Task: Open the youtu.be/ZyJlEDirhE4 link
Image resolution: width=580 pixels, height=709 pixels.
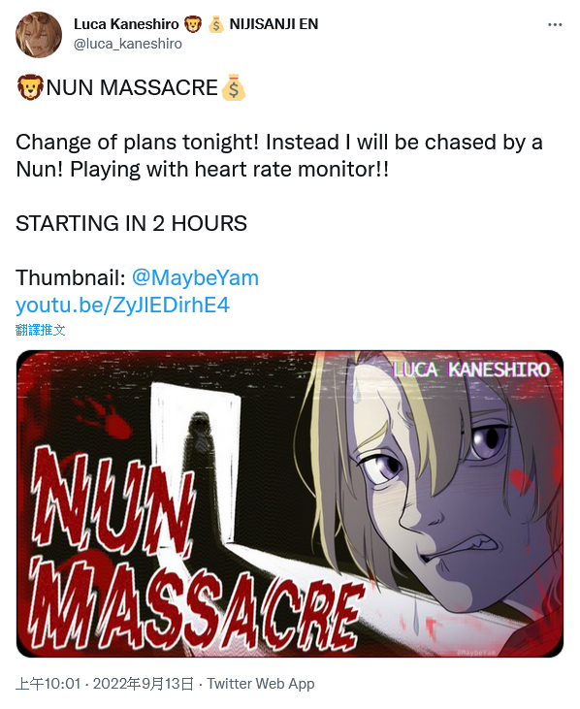Action: tap(122, 305)
